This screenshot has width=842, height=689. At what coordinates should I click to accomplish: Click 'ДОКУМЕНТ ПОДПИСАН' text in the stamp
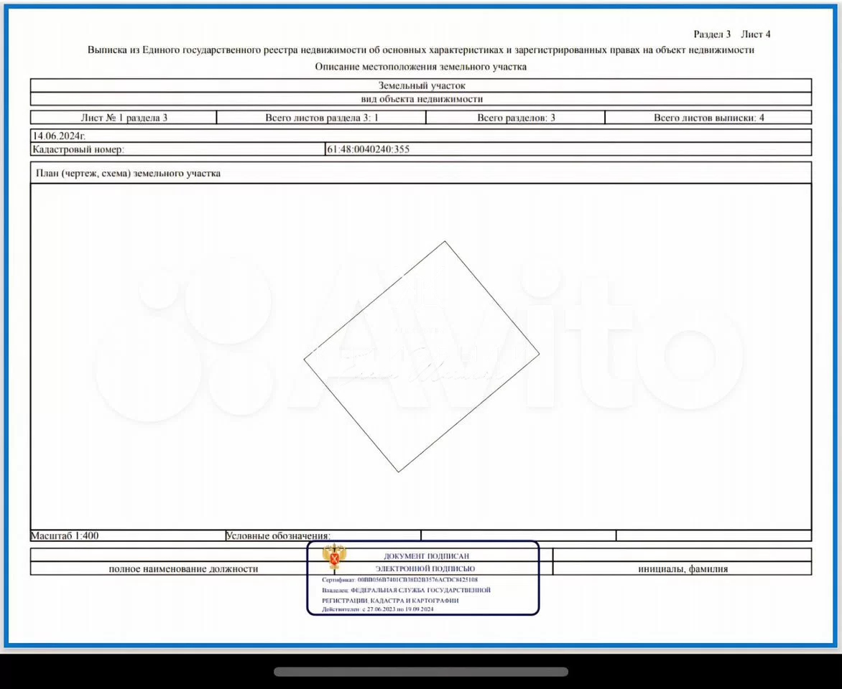(x=427, y=556)
